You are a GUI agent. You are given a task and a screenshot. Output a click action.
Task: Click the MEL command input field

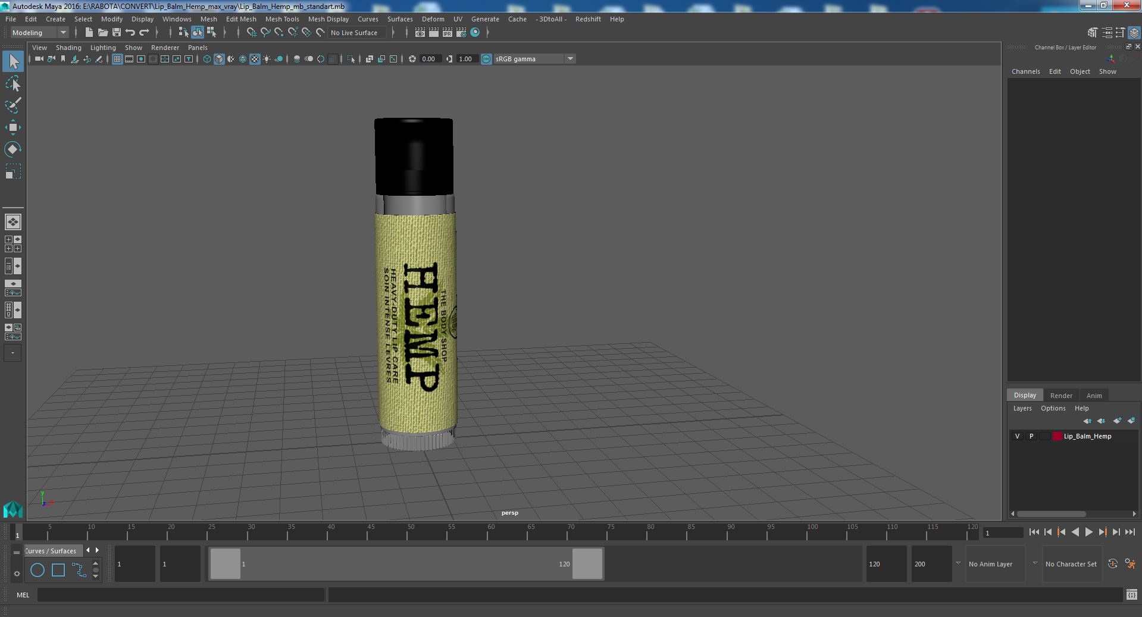(x=181, y=594)
